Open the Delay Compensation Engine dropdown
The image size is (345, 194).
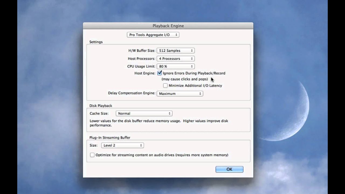[180, 93]
